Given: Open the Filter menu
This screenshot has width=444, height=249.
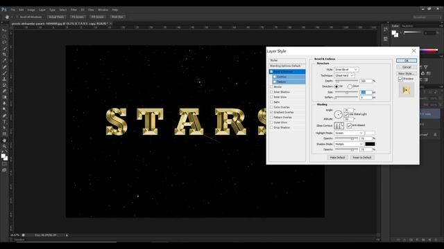Looking at the screenshot, I should coord(74,10).
